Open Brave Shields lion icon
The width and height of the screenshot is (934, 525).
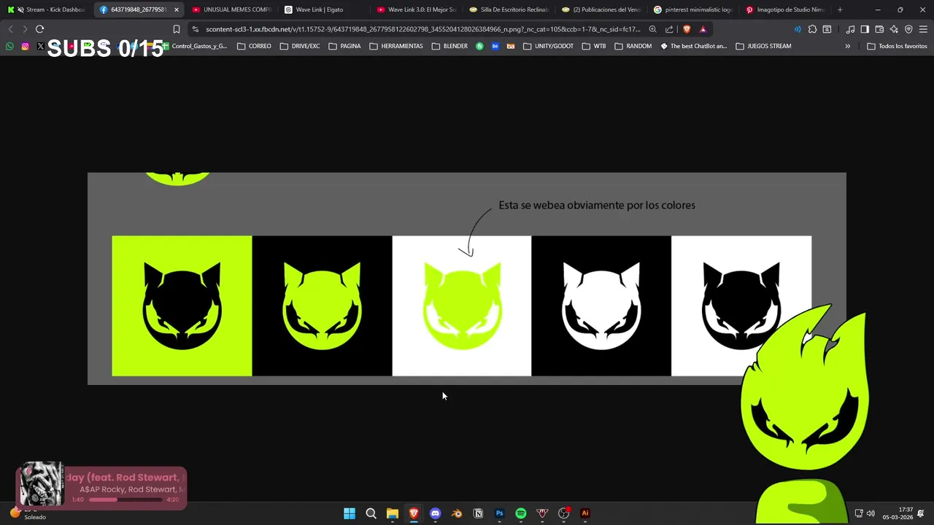point(687,29)
